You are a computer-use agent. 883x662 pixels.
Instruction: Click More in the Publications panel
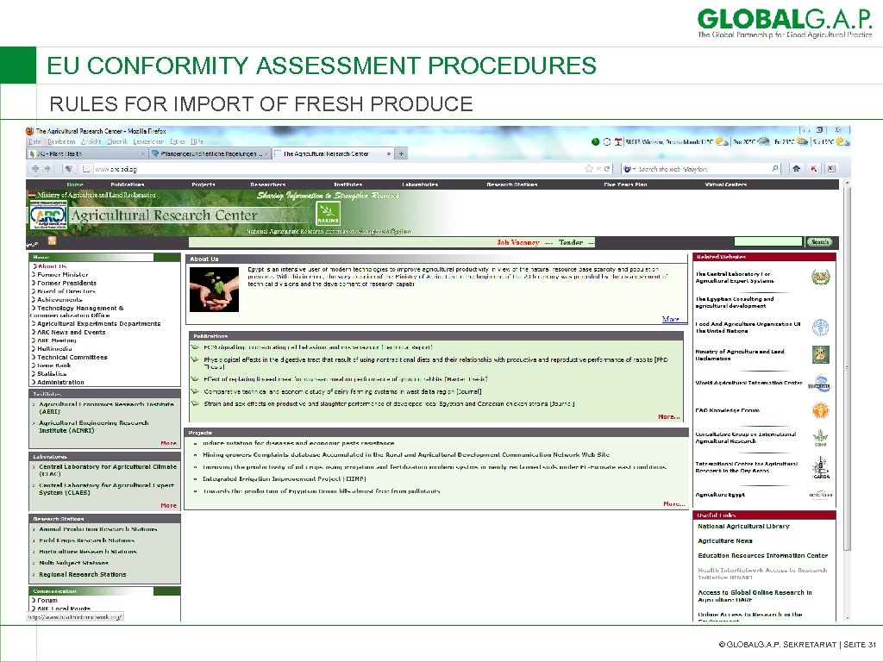point(668,416)
